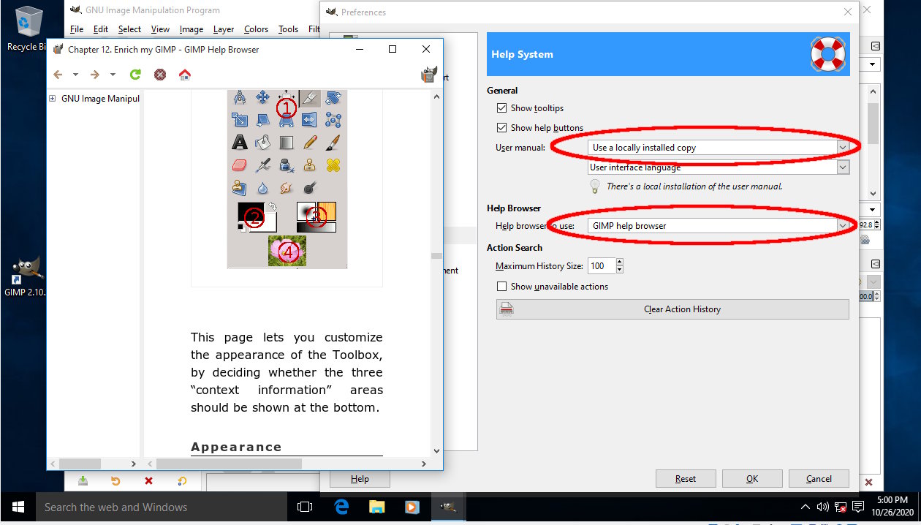Click the Help button in Preferences
921x525 pixels.
coord(360,479)
